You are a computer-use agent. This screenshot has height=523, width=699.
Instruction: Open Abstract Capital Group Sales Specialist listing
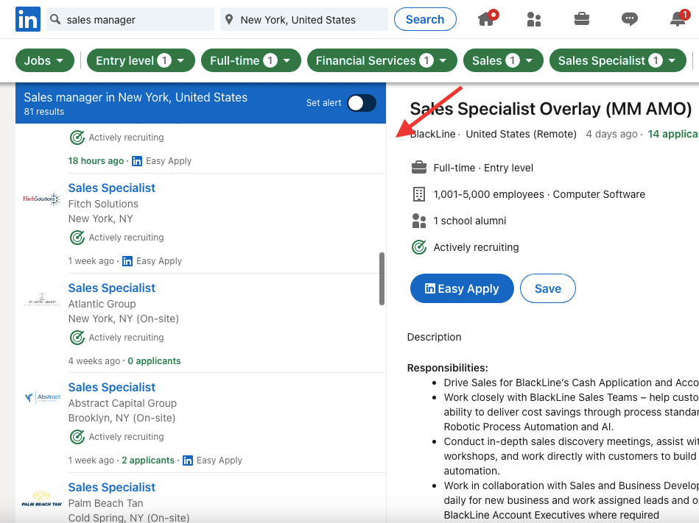click(111, 387)
